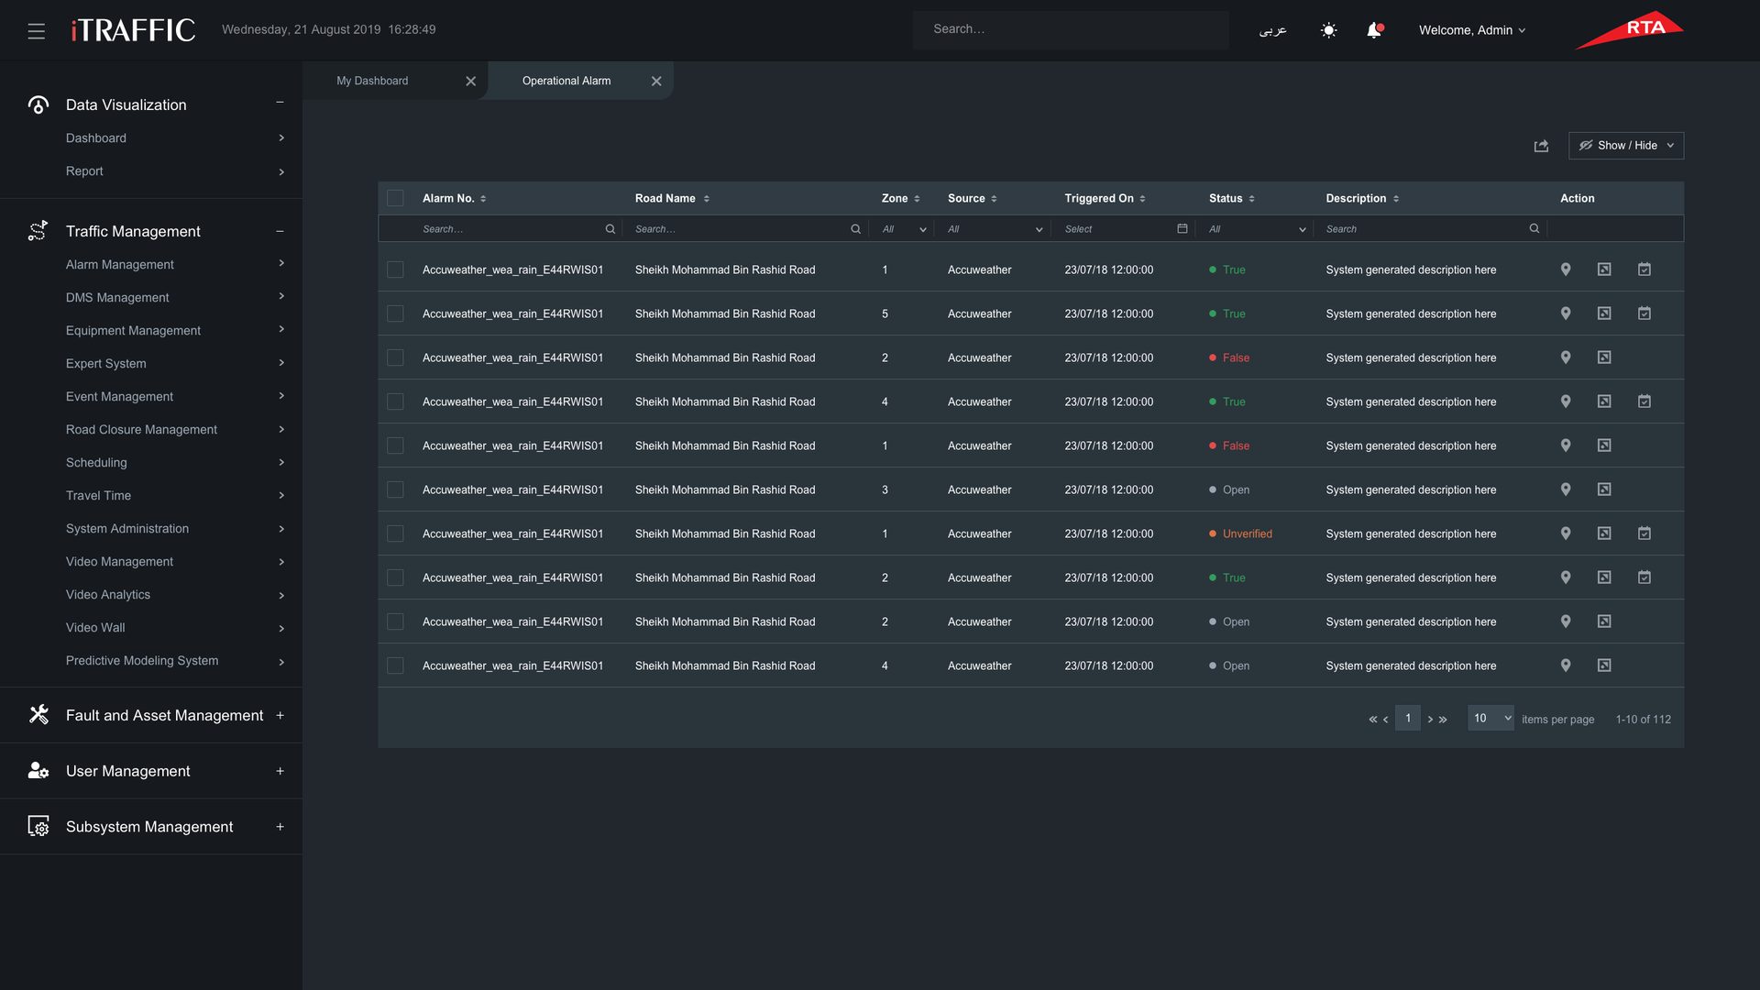Open the notifications bell icon
1760x990 pixels.
1374,30
